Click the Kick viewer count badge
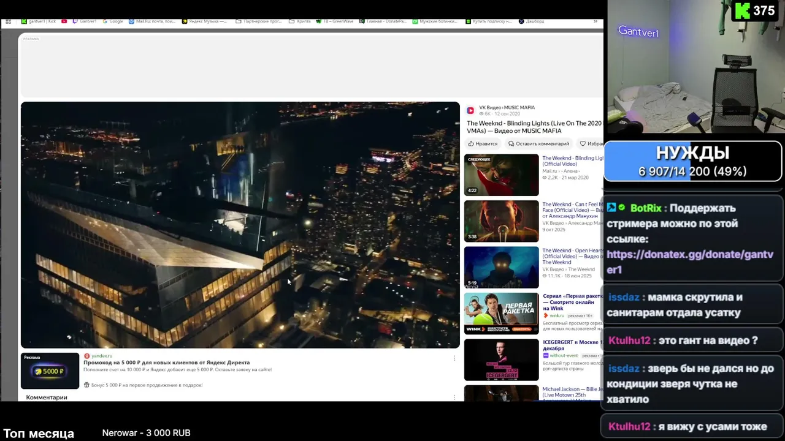 click(757, 11)
